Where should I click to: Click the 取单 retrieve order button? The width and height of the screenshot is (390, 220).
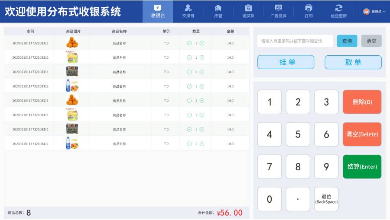pos(353,62)
